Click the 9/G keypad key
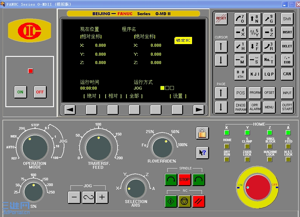 (269, 19)
